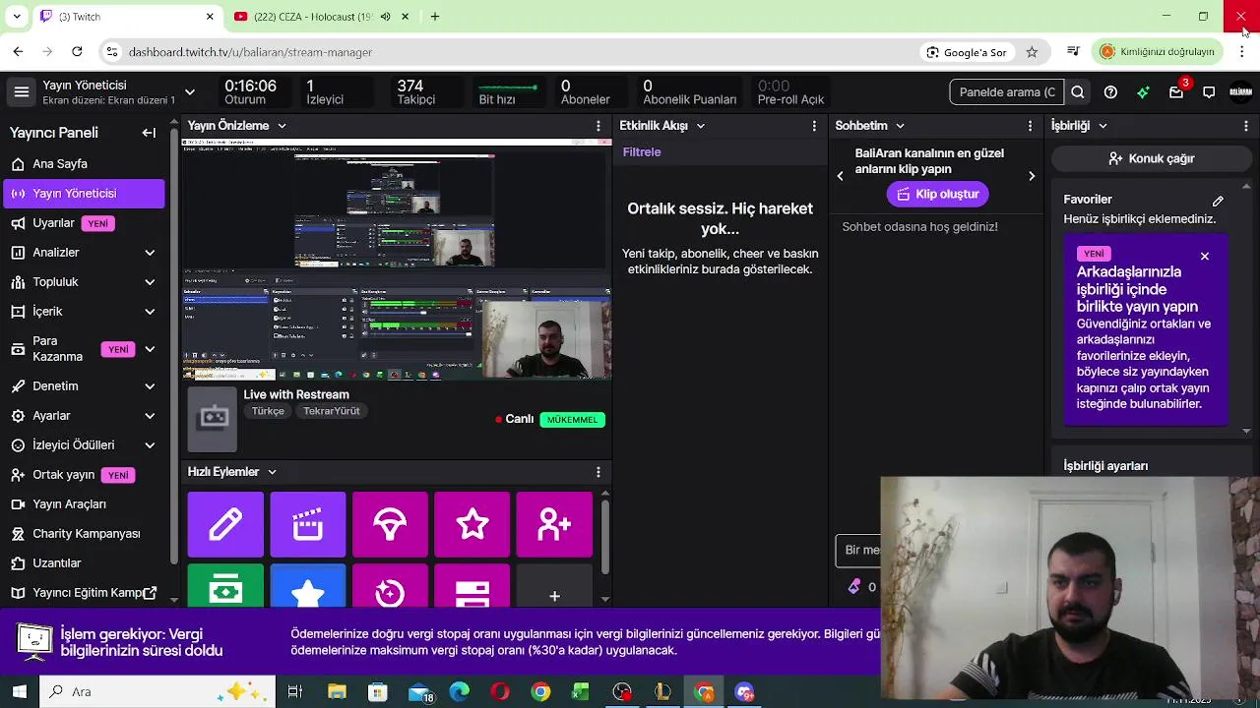Click the Google'a Sor button in address bar
The width and height of the screenshot is (1260, 708).
point(966,52)
